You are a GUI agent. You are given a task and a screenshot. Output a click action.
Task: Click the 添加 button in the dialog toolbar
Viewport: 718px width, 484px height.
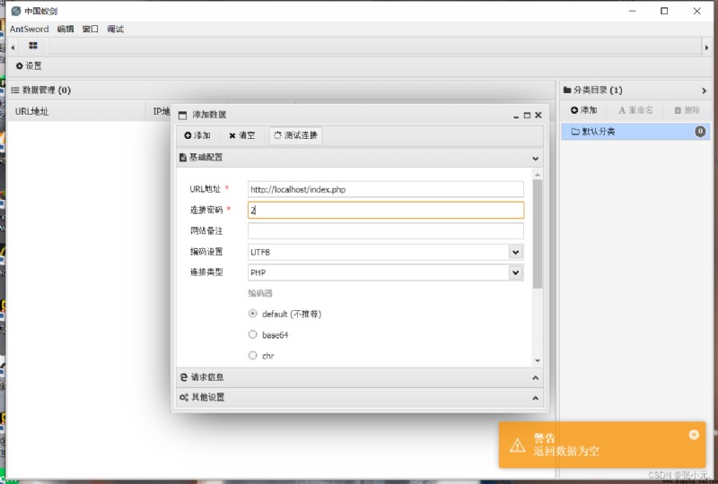click(x=197, y=135)
